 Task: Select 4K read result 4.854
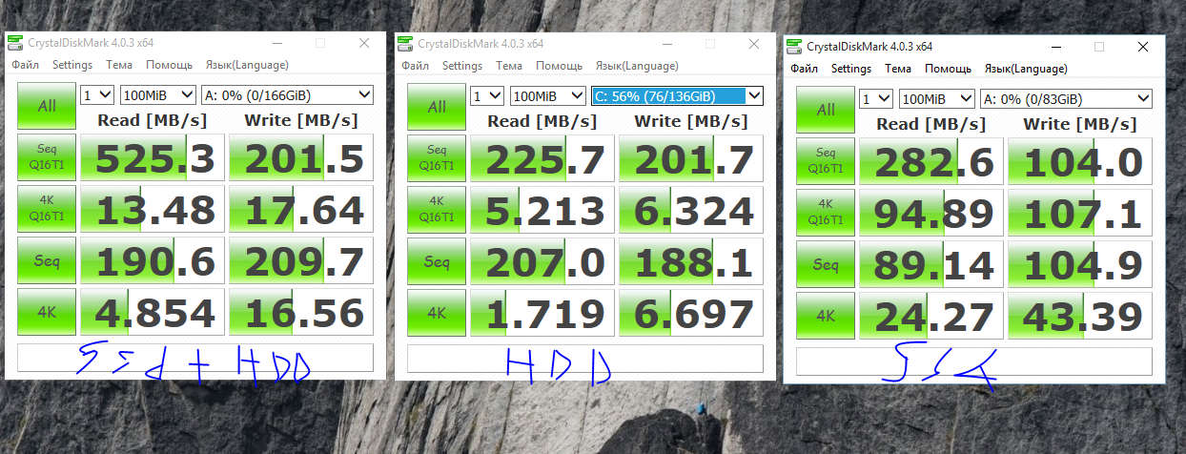(x=152, y=313)
